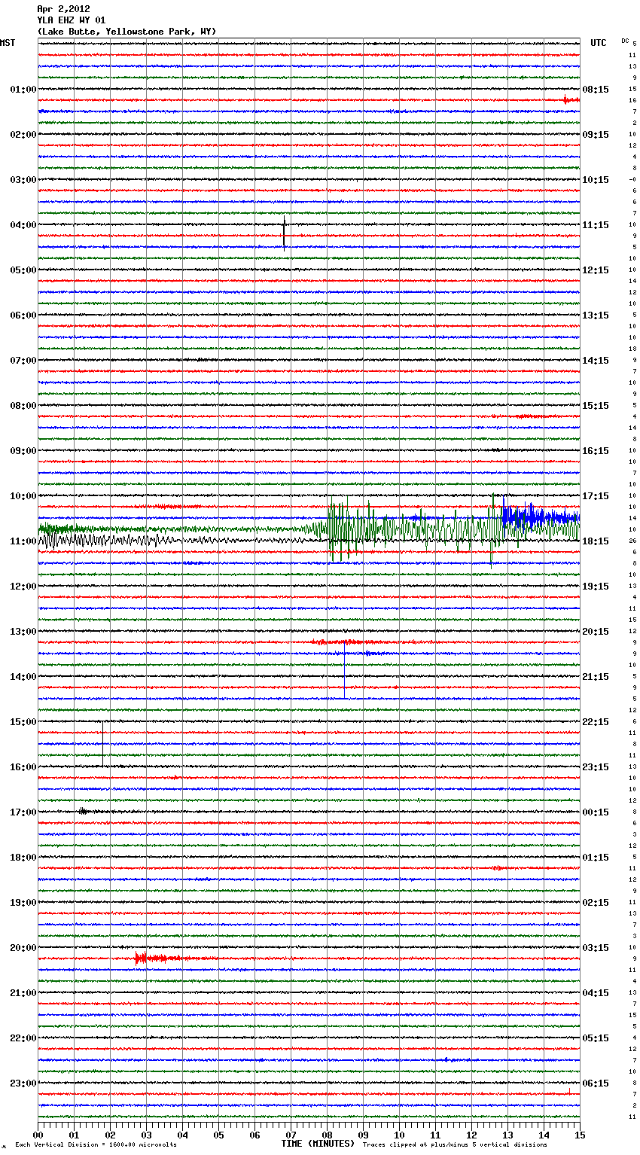Image resolution: width=640 pixels, height=1155 pixels.
Task: Click the '09:15' UTC time label
Action: coord(596,135)
